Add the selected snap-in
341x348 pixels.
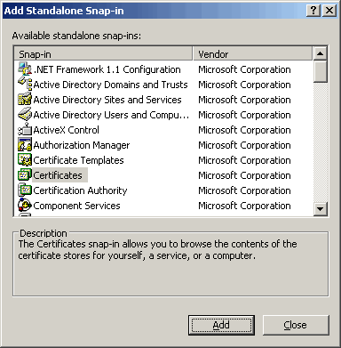click(x=221, y=325)
